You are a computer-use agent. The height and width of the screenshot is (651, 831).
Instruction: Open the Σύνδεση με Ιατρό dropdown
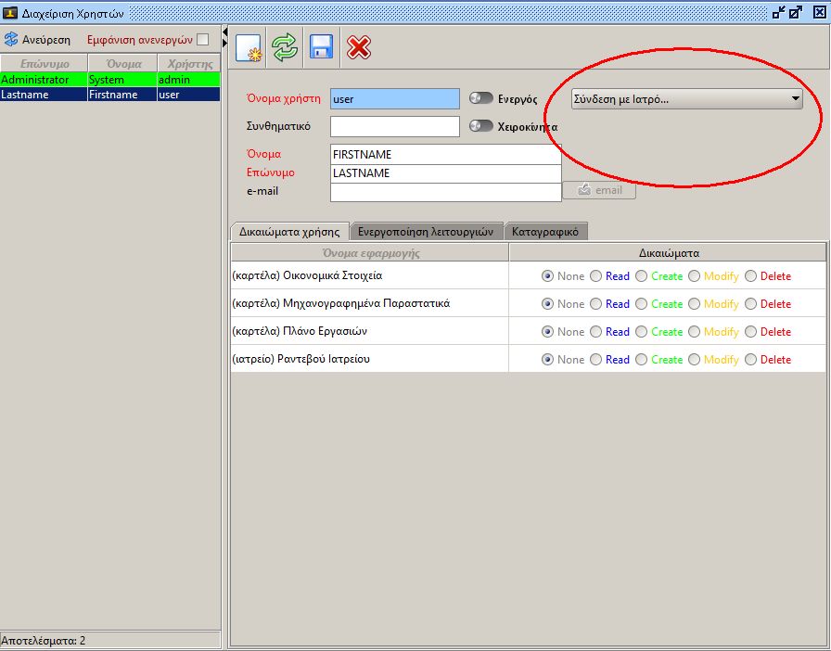click(x=686, y=99)
